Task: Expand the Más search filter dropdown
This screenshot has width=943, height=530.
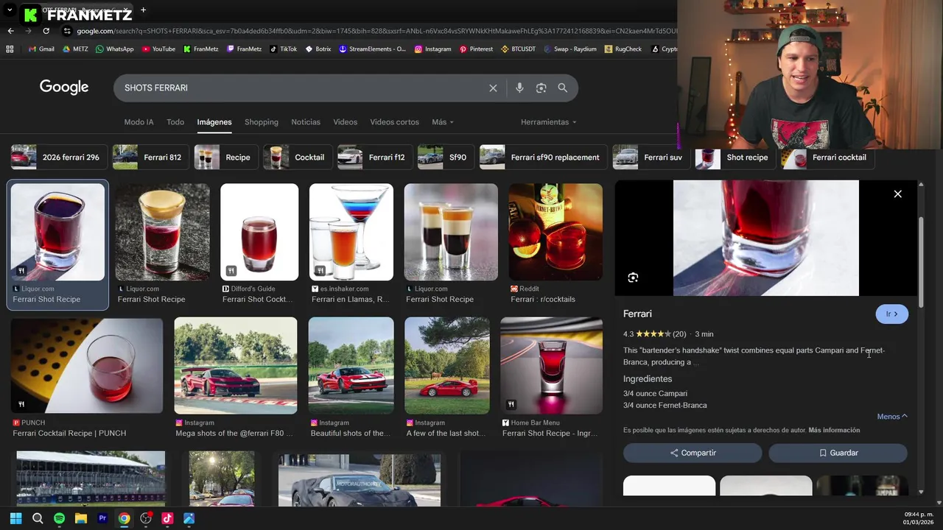Action: coord(443,122)
